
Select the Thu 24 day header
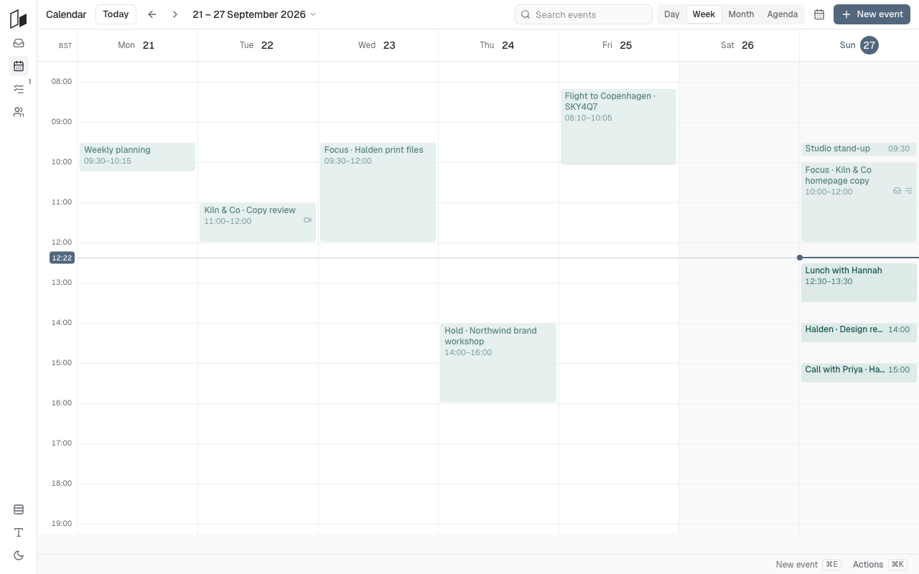(x=498, y=45)
